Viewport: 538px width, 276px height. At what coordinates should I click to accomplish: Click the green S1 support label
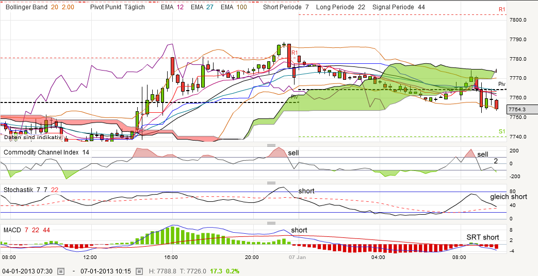[x=502, y=131]
